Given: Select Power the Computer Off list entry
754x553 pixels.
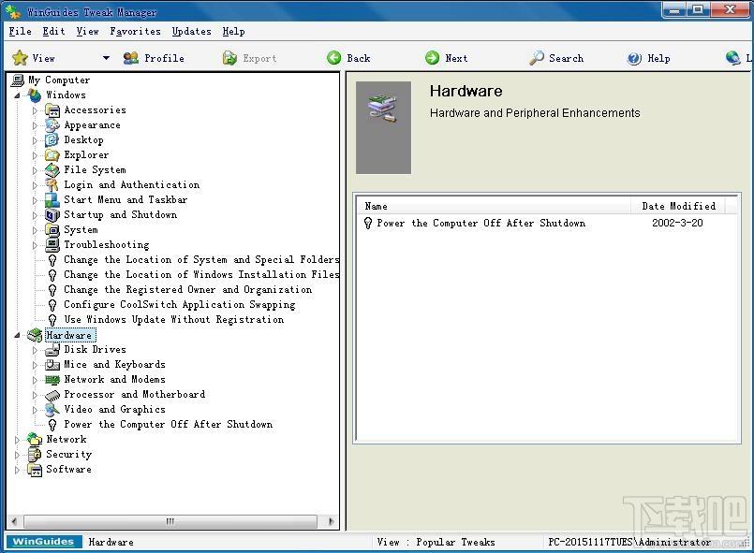Looking at the screenshot, I should point(480,224).
